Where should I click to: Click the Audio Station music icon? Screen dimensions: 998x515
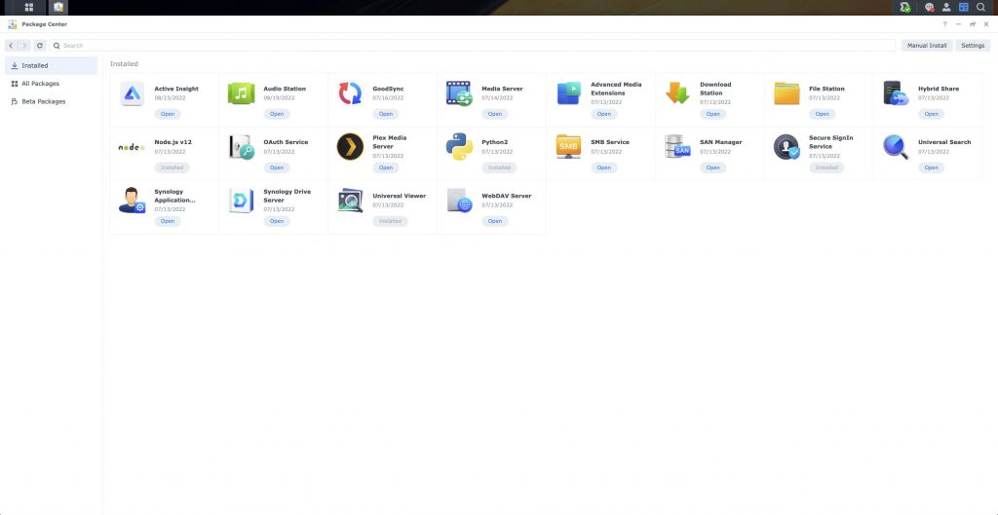click(242, 93)
